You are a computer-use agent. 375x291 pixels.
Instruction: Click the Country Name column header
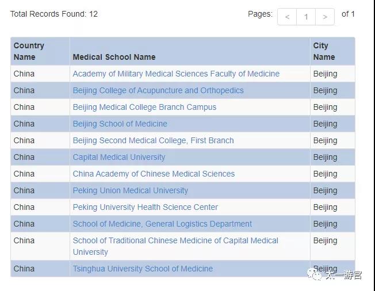tap(29, 51)
